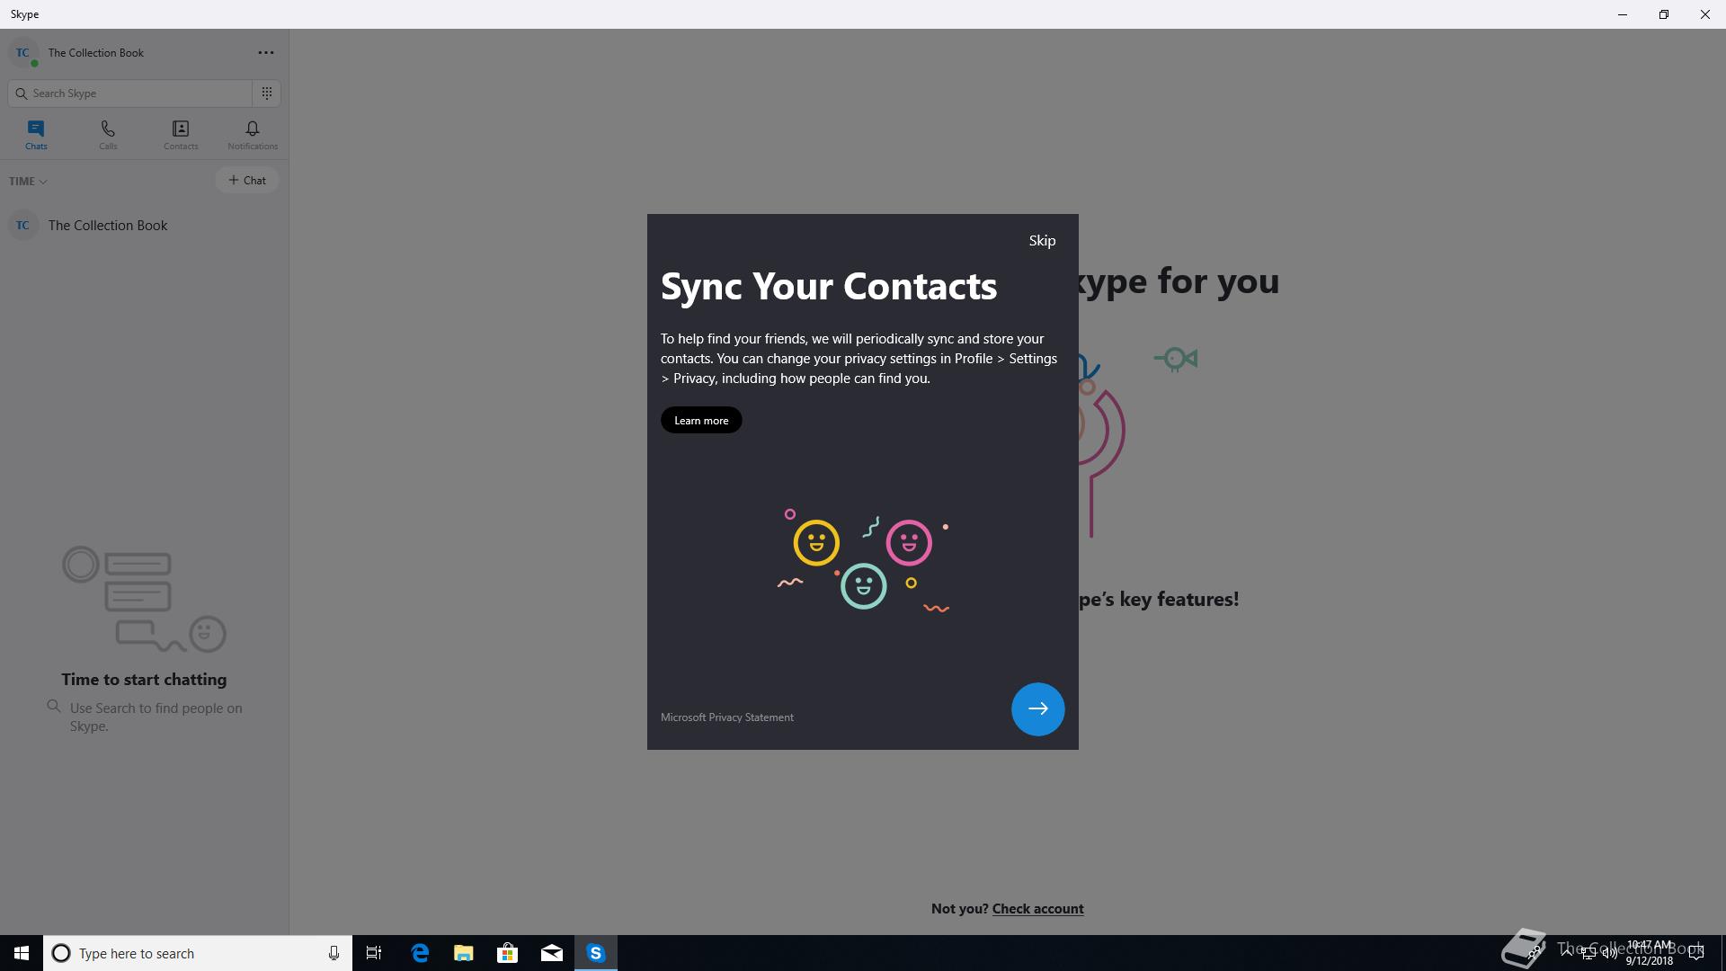Viewport: 1726px width, 971px height.
Task: Switch to the Contacts tab
Action: click(x=181, y=136)
